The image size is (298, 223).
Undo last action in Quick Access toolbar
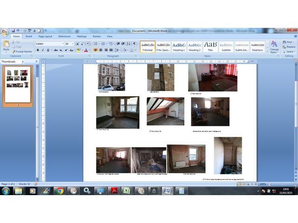tap(18, 31)
